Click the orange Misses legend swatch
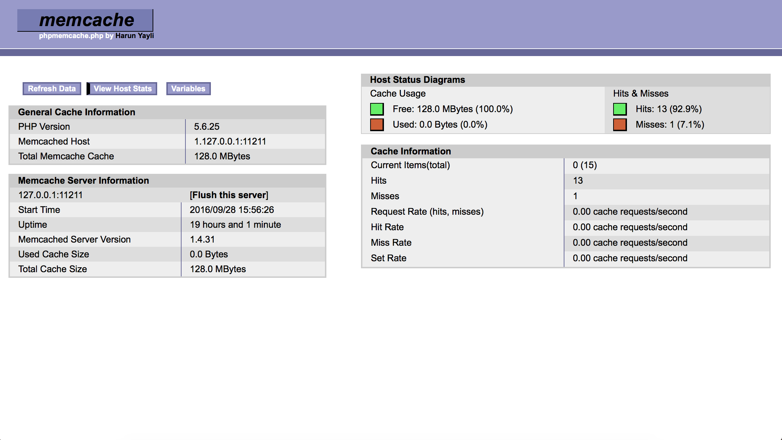The height and width of the screenshot is (440, 782). pyautogui.click(x=620, y=124)
